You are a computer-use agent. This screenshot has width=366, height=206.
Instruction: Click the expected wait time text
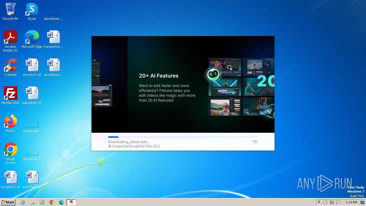click(x=134, y=146)
